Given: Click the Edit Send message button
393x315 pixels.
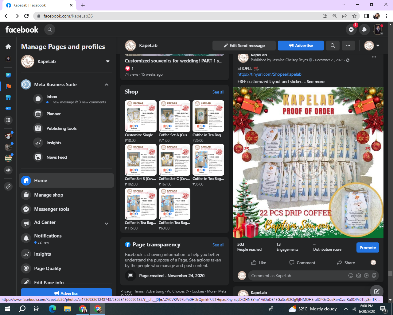Looking at the screenshot, I should click(244, 46).
